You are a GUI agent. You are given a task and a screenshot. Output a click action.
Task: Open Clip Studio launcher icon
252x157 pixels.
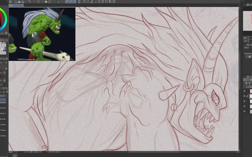click(x=10, y=2)
